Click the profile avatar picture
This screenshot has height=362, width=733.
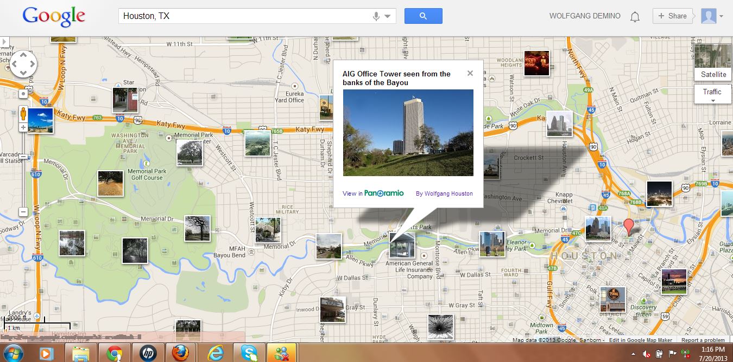click(x=709, y=16)
